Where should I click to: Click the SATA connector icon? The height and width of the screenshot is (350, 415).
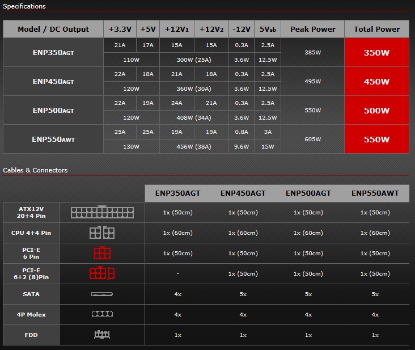pyautogui.click(x=102, y=294)
